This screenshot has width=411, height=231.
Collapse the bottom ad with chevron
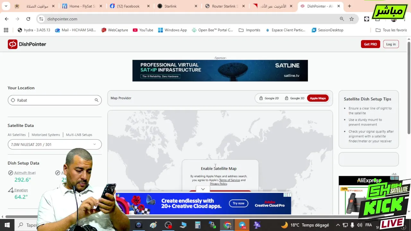point(203,189)
